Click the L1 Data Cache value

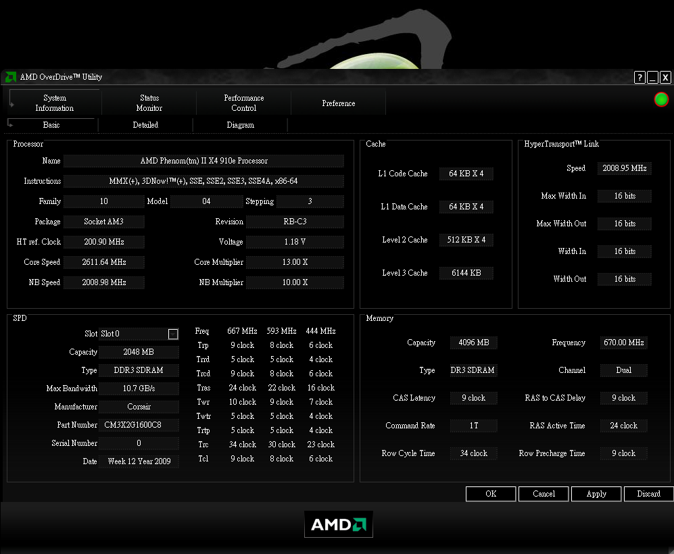point(466,207)
